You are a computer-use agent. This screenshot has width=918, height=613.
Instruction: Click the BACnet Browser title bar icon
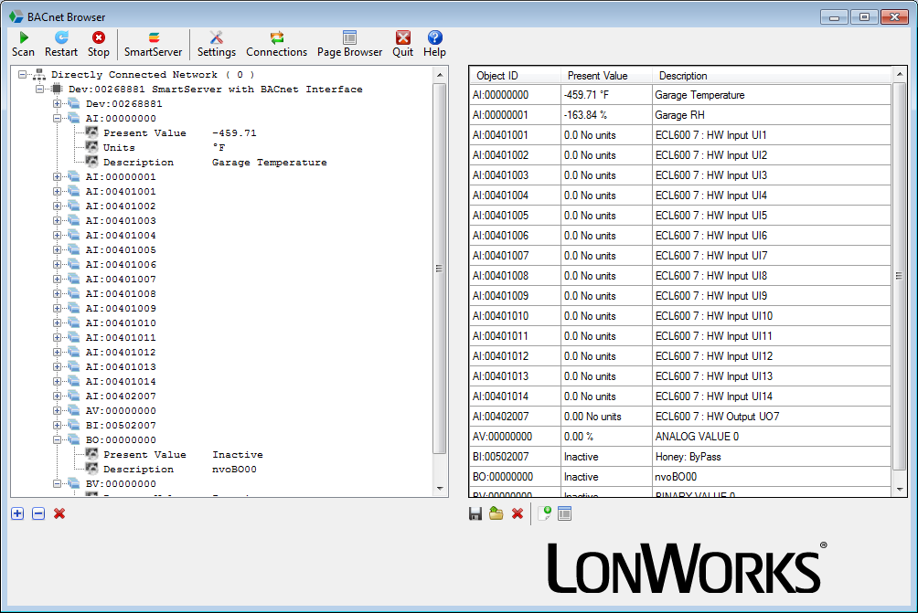(x=16, y=16)
